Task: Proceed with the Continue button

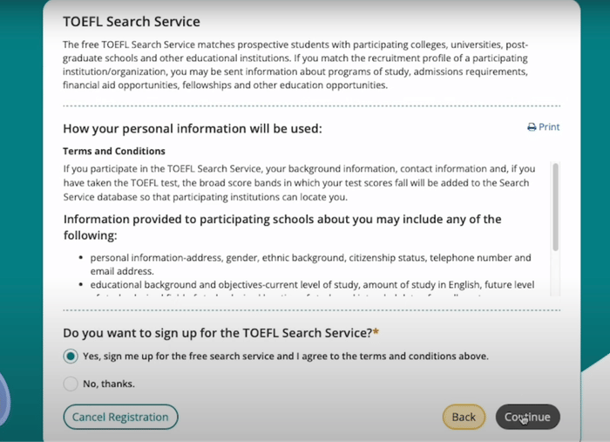Action: [528, 417]
